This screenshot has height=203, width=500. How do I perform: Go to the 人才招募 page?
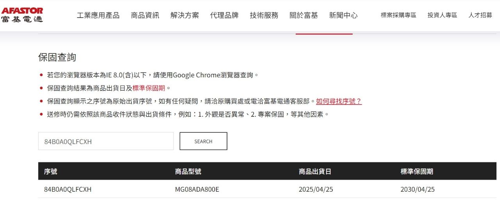pos(480,15)
